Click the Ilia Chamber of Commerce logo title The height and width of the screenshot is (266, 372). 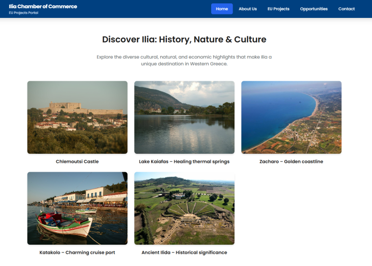click(x=43, y=6)
